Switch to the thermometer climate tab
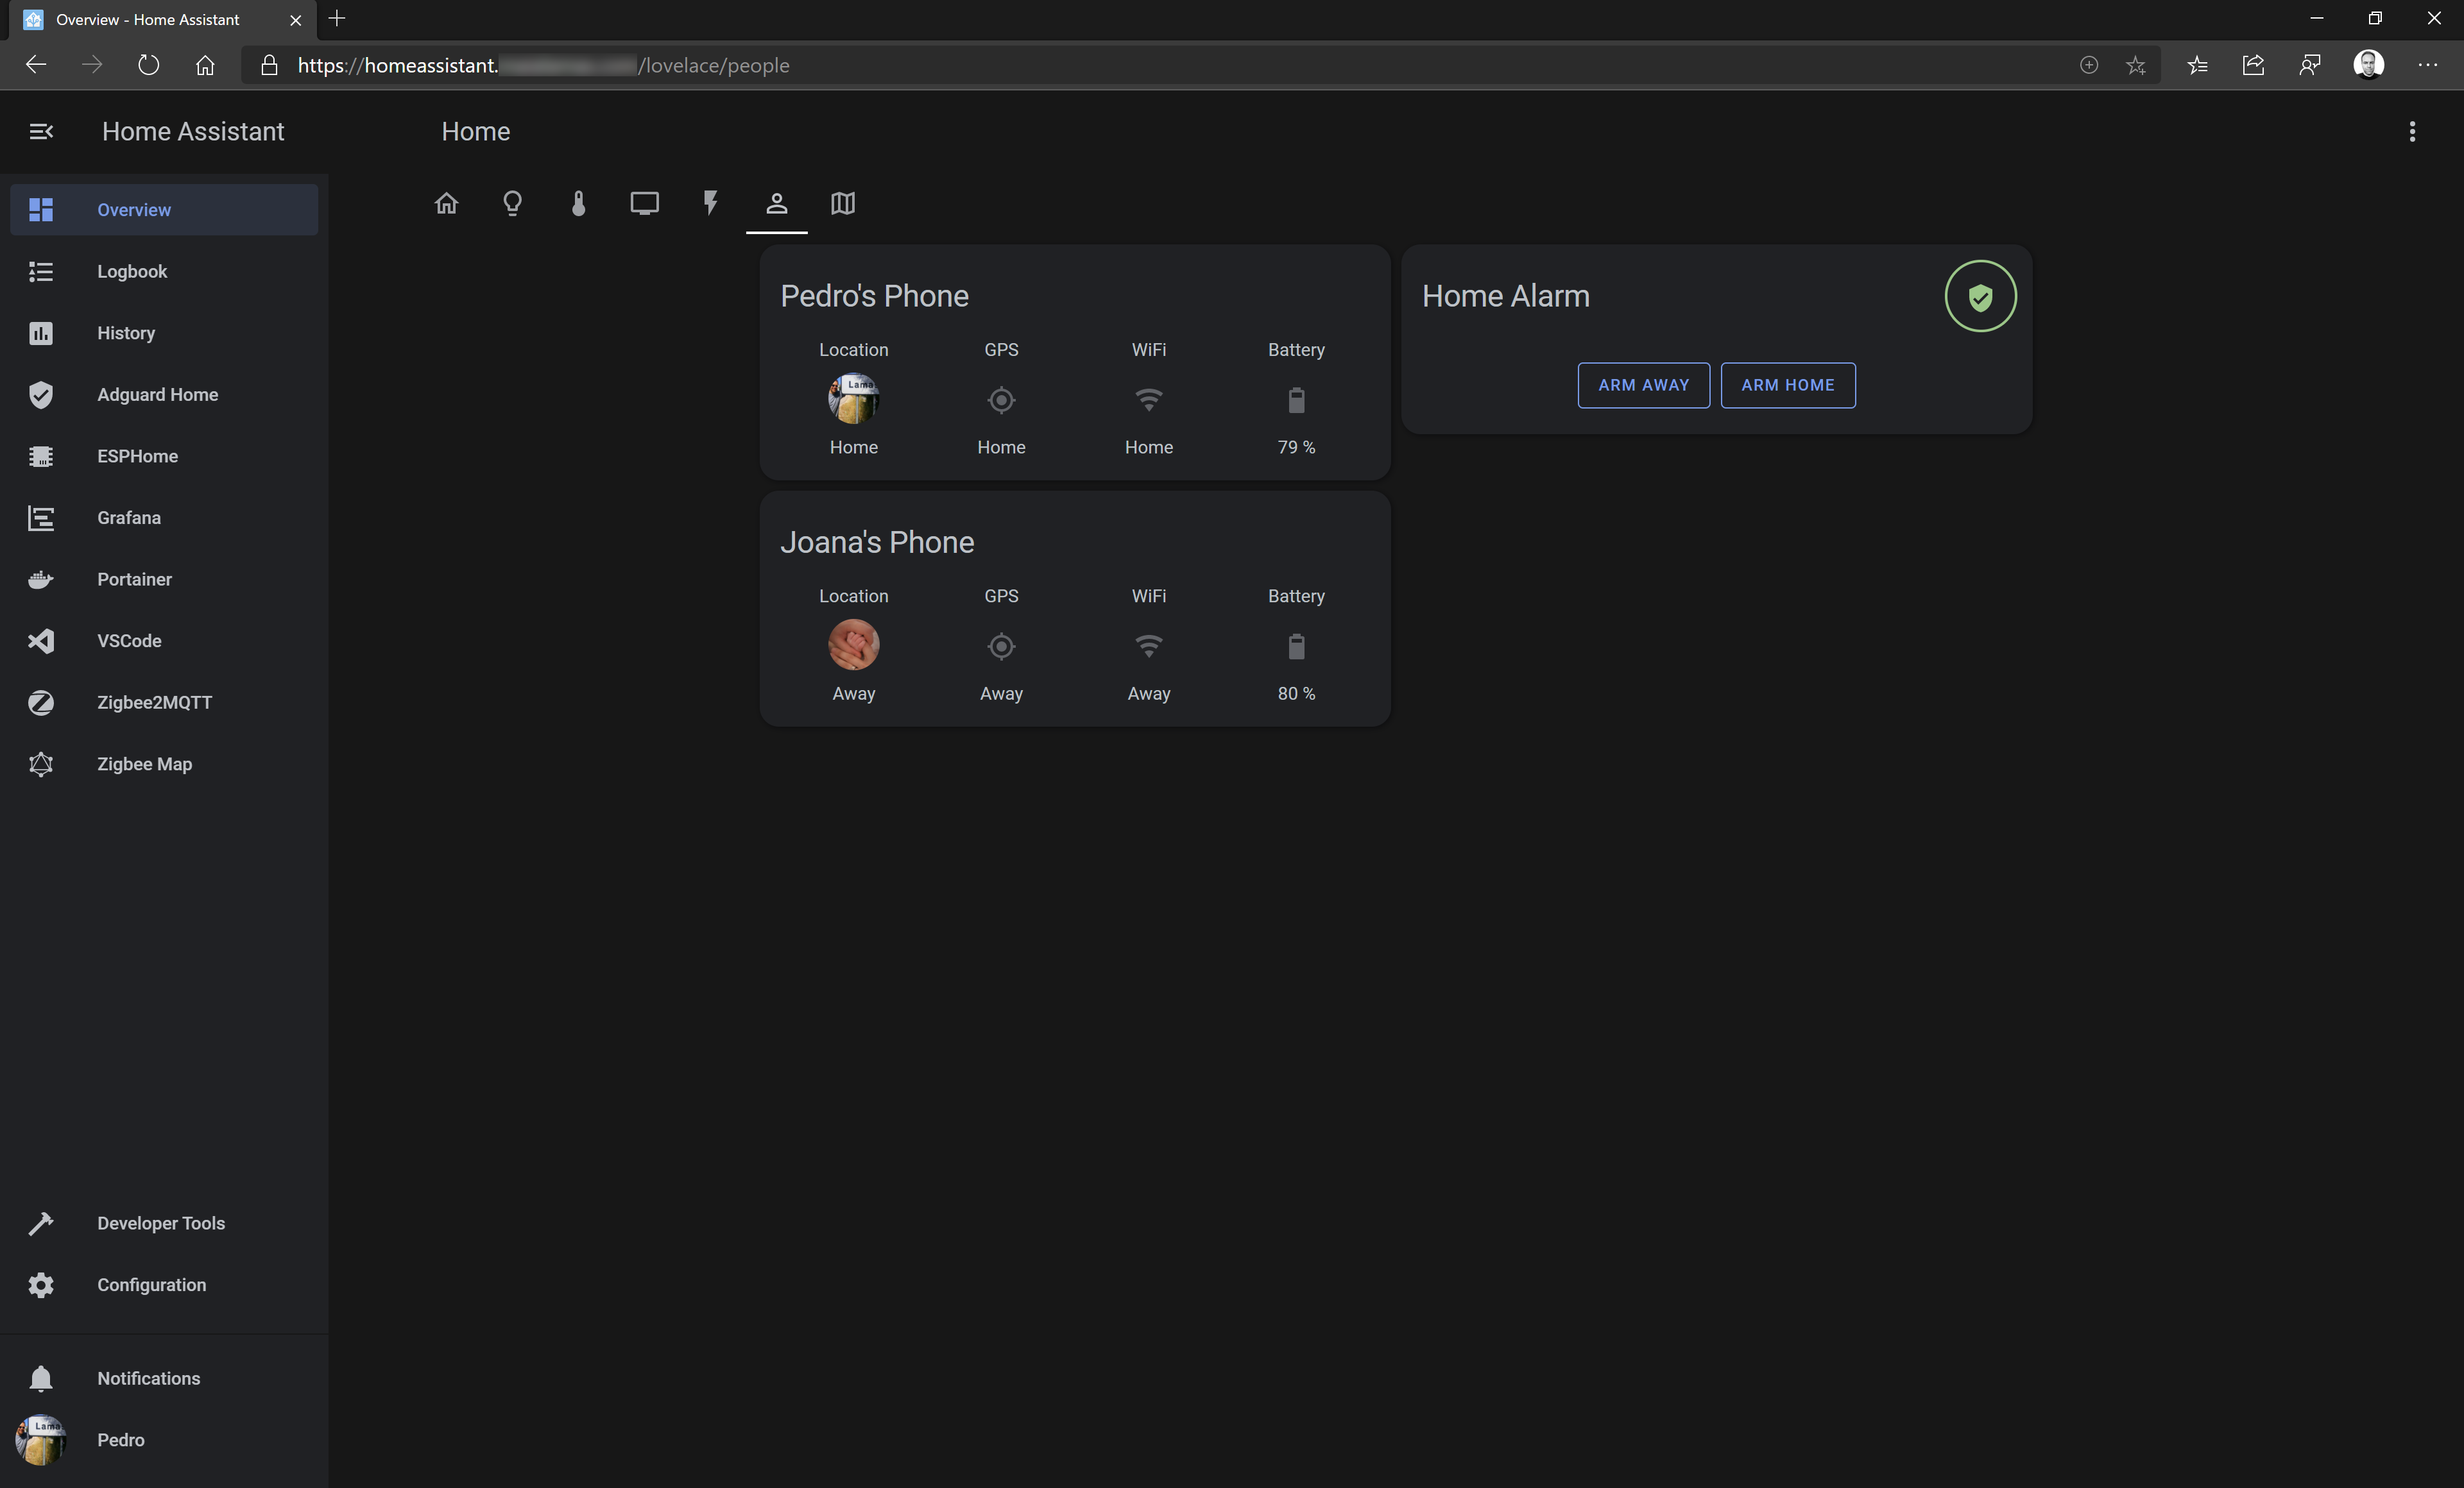The height and width of the screenshot is (1488, 2464). [x=578, y=204]
